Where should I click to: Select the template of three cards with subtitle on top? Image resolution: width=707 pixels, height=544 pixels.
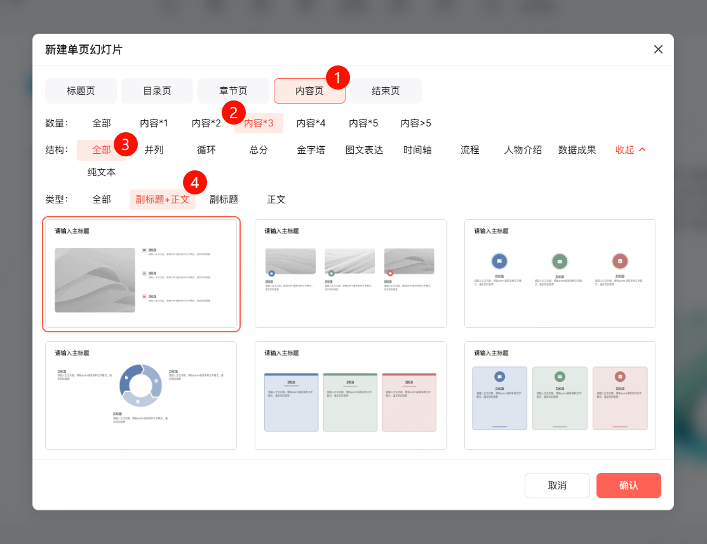(351, 395)
